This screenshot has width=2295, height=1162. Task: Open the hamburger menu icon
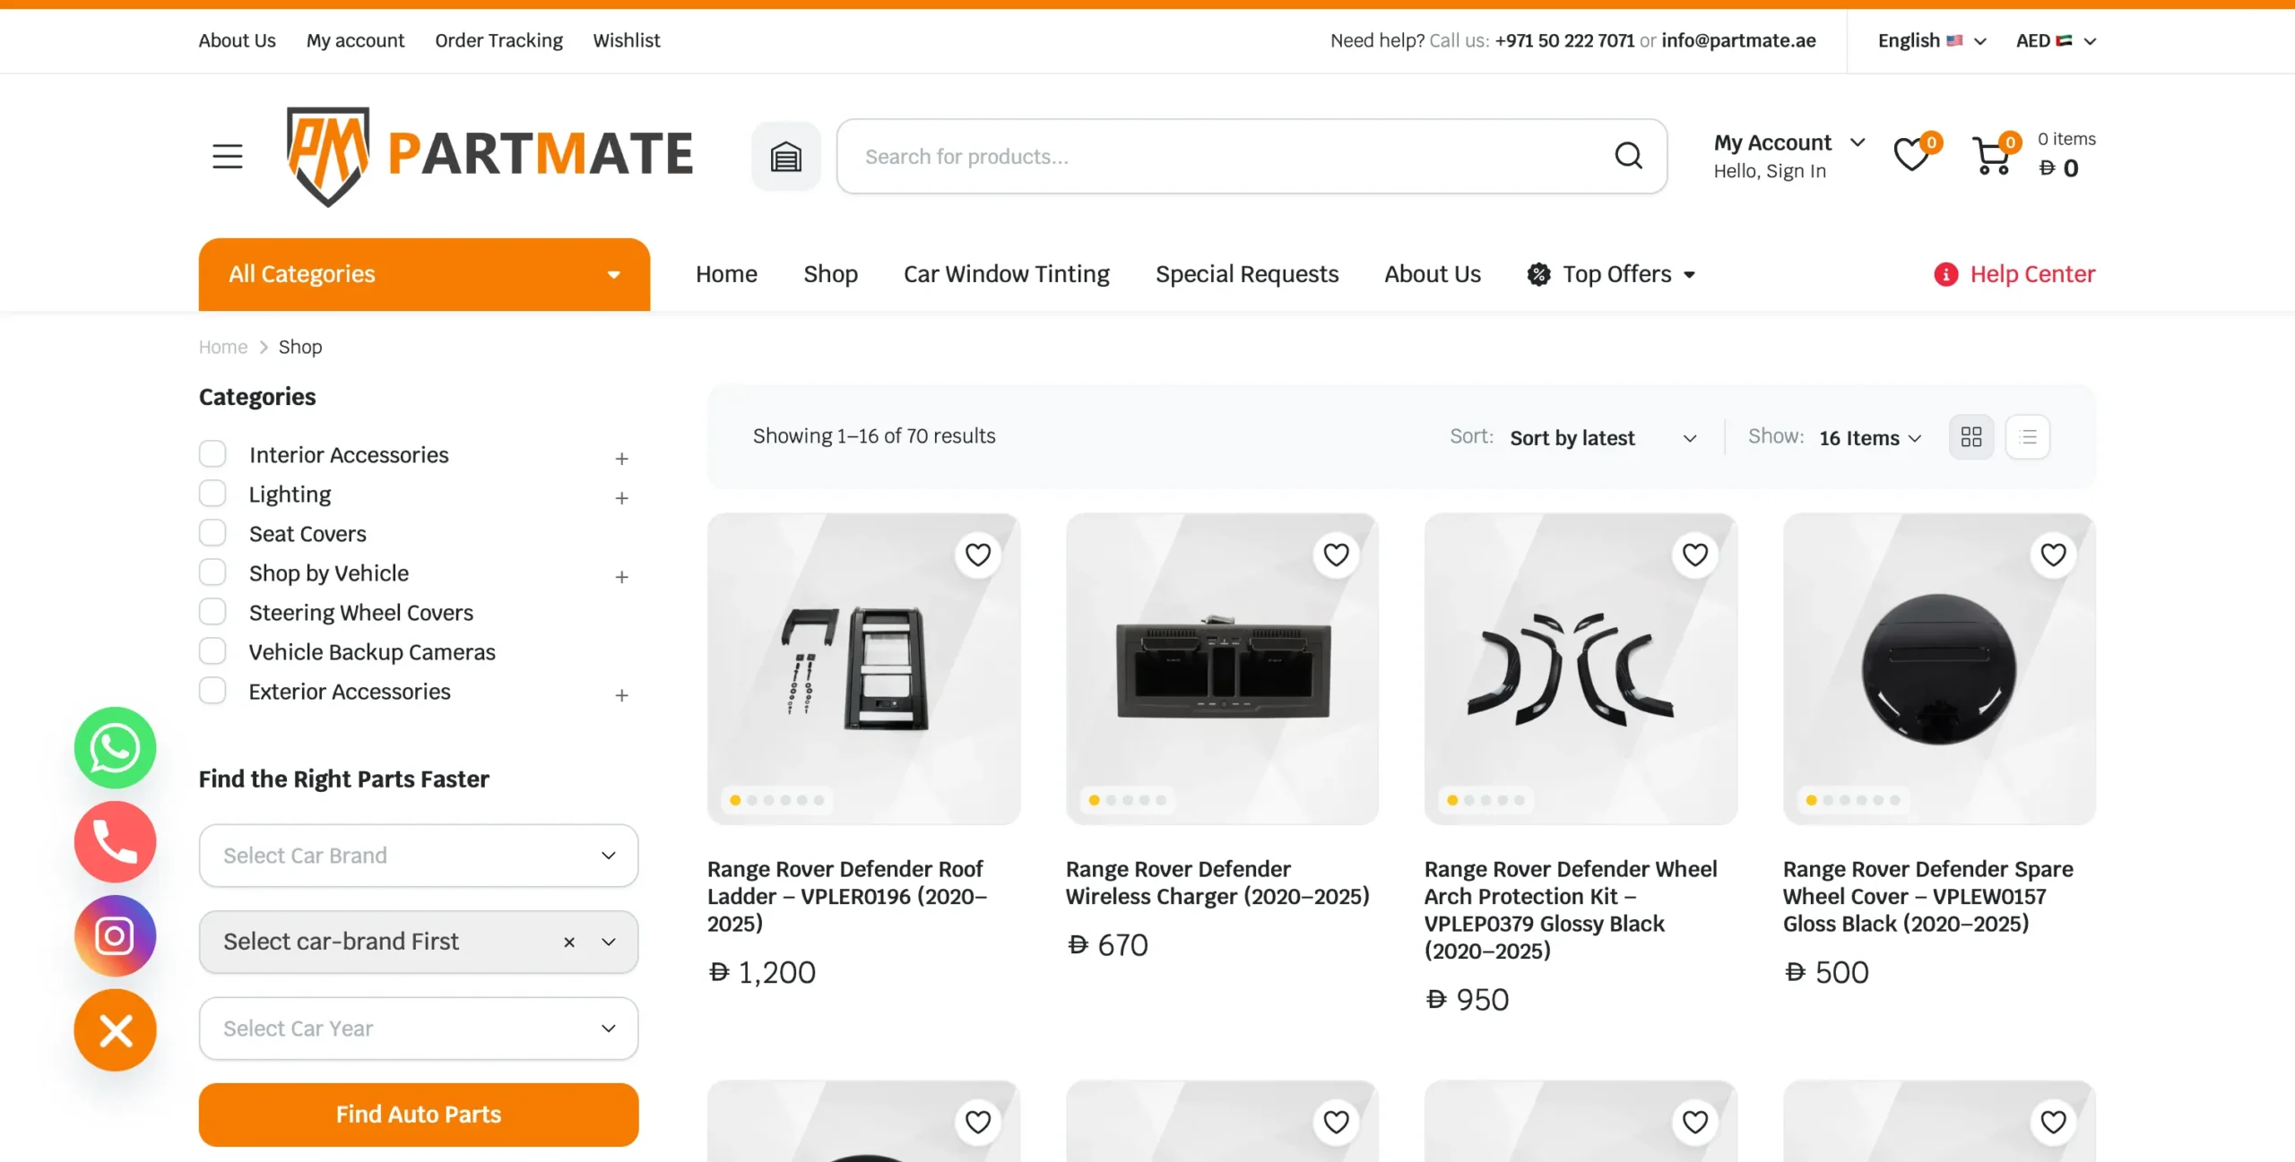(228, 156)
